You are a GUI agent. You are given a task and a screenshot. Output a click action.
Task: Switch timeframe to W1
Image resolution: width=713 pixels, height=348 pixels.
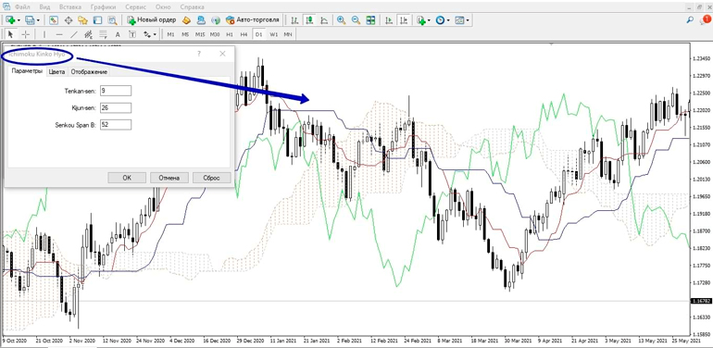pos(273,34)
